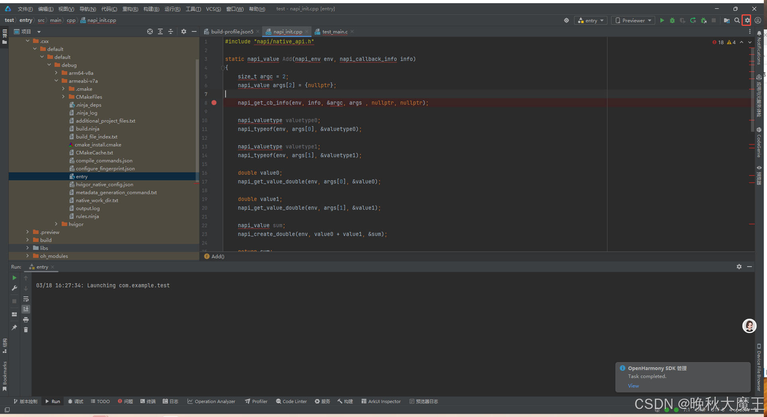Image resolution: width=767 pixels, height=417 pixels.
Task: Toggle tool window bars button at bottom-left corner
Action: click(x=7, y=410)
